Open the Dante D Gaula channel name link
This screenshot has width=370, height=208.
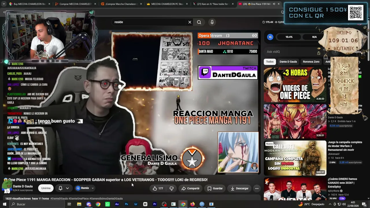23,186
